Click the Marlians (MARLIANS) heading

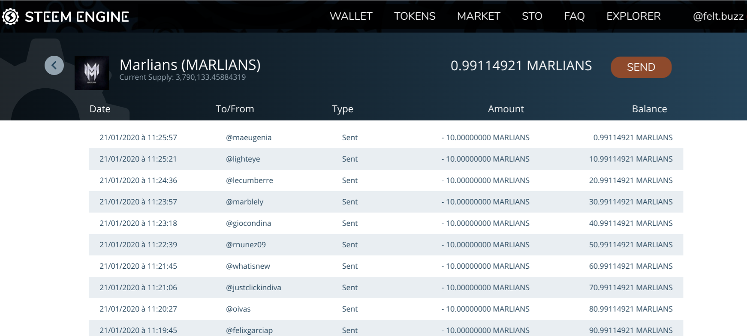pos(190,65)
